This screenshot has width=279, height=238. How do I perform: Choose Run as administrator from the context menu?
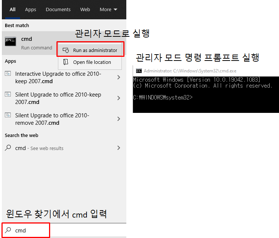pyautogui.click(x=90, y=50)
